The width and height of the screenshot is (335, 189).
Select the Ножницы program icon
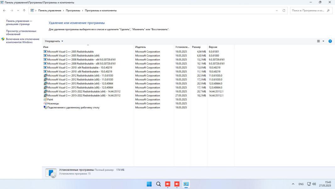tap(45, 103)
